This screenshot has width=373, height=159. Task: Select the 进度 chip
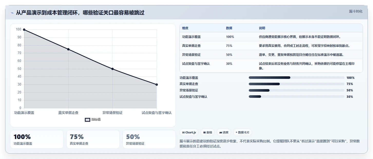point(224,132)
